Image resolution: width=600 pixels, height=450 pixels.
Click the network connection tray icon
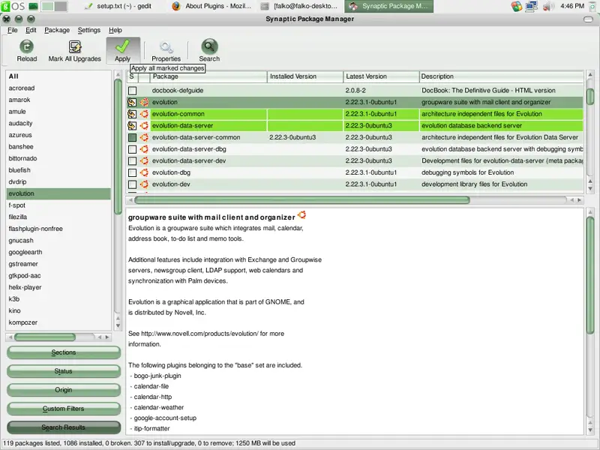pyautogui.click(x=532, y=6)
